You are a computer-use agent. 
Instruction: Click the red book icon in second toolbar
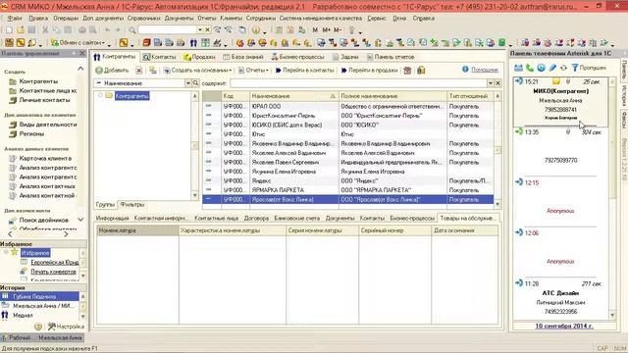click(146, 43)
